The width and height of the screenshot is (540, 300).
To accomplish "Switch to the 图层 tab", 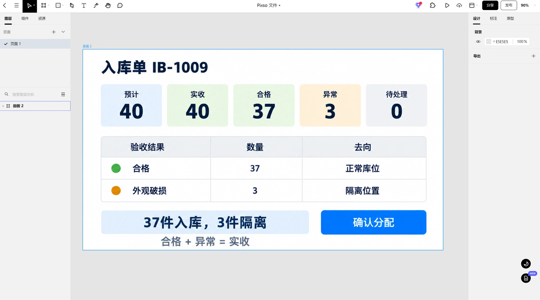I will 8,19.
